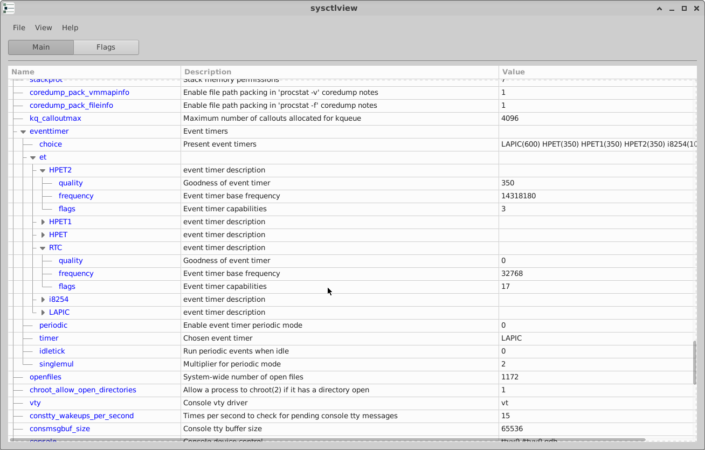705x450 pixels.
Task: Click 'Maximum number of callouts allocated' description
Action: [x=272, y=119]
